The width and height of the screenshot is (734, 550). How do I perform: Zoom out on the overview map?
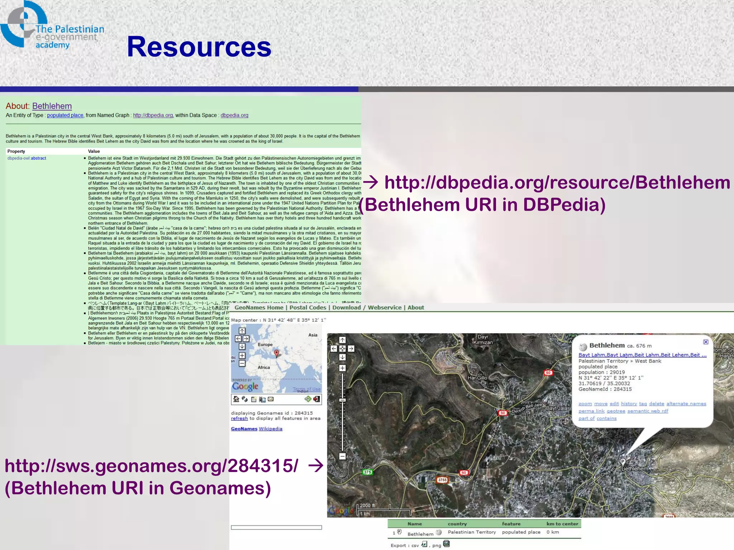(x=242, y=363)
